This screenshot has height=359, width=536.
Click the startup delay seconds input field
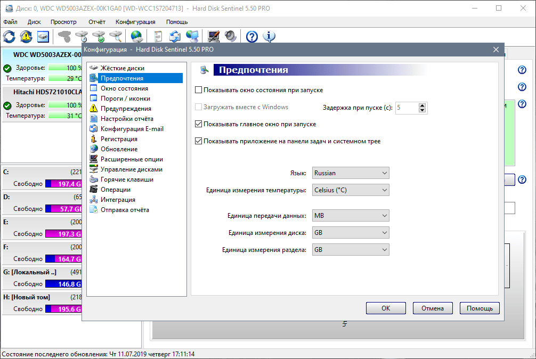(407, 108)
